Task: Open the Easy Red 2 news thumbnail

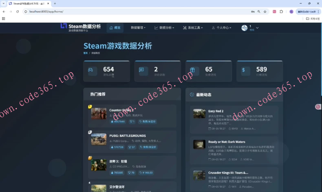Action: 199,114
